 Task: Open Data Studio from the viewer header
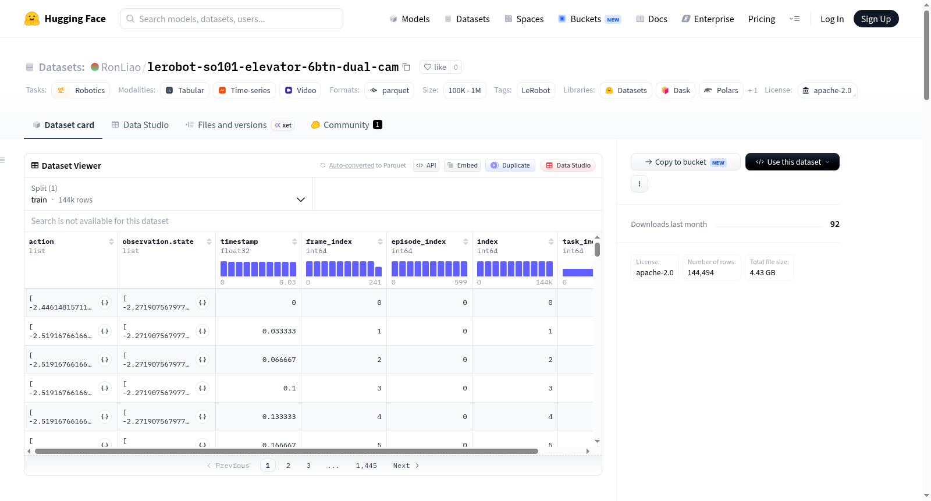coord(568,165)
